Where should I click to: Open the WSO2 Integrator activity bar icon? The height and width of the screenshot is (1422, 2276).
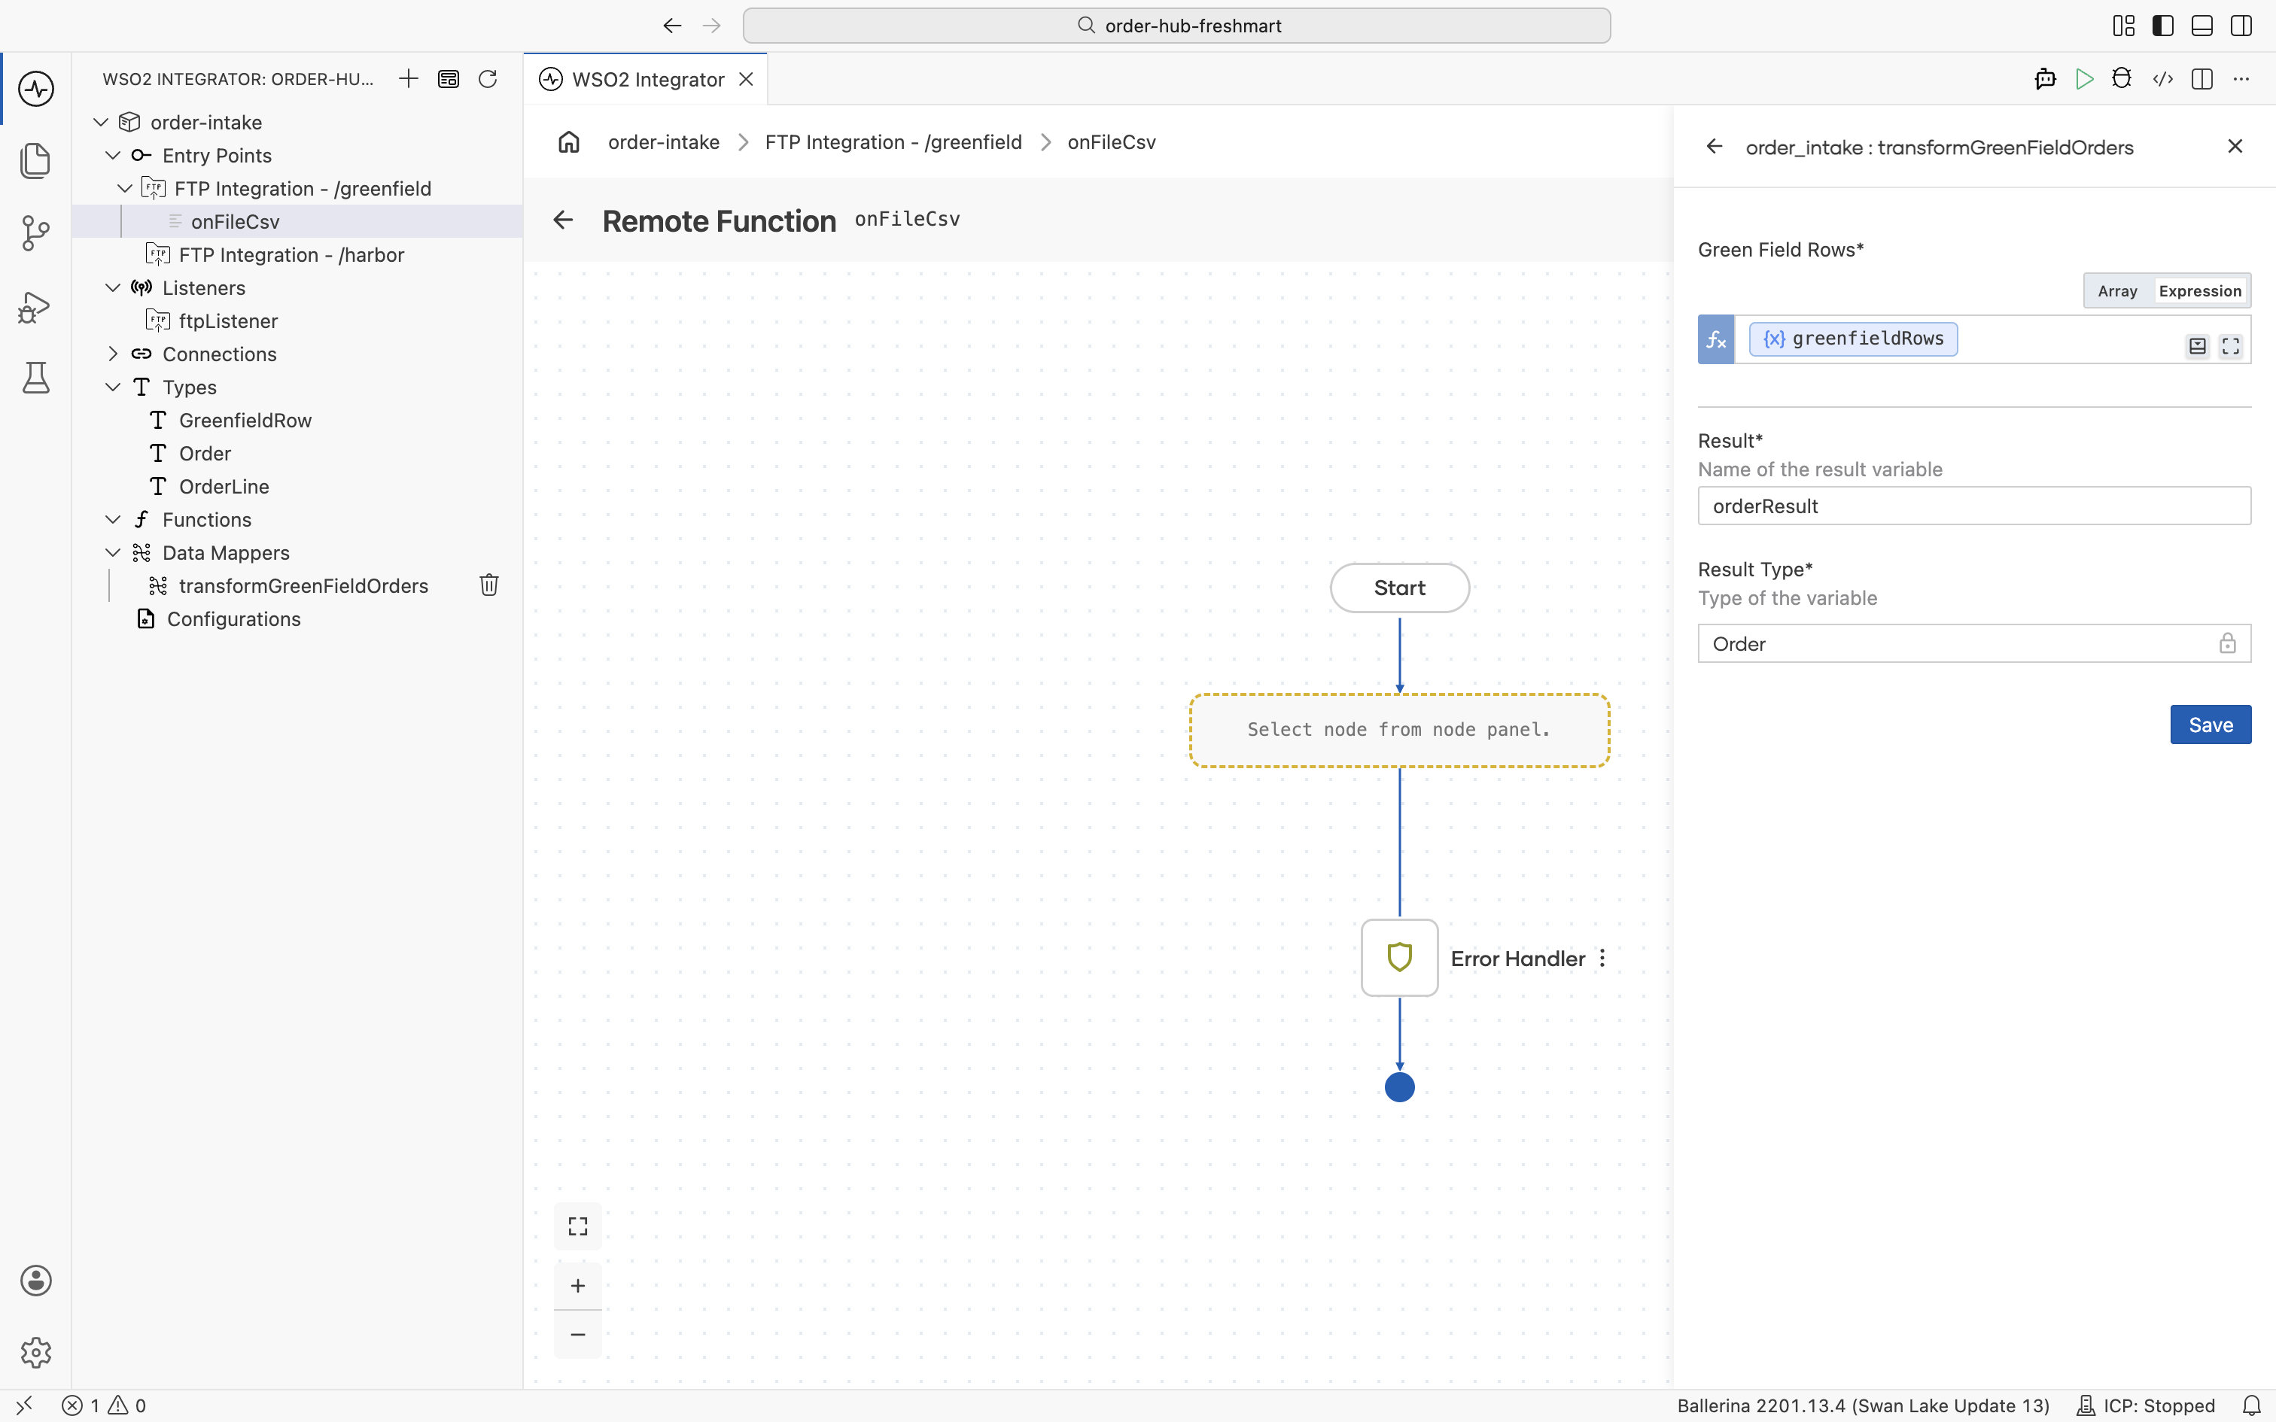pyautogui.click(x=35, y=90)
